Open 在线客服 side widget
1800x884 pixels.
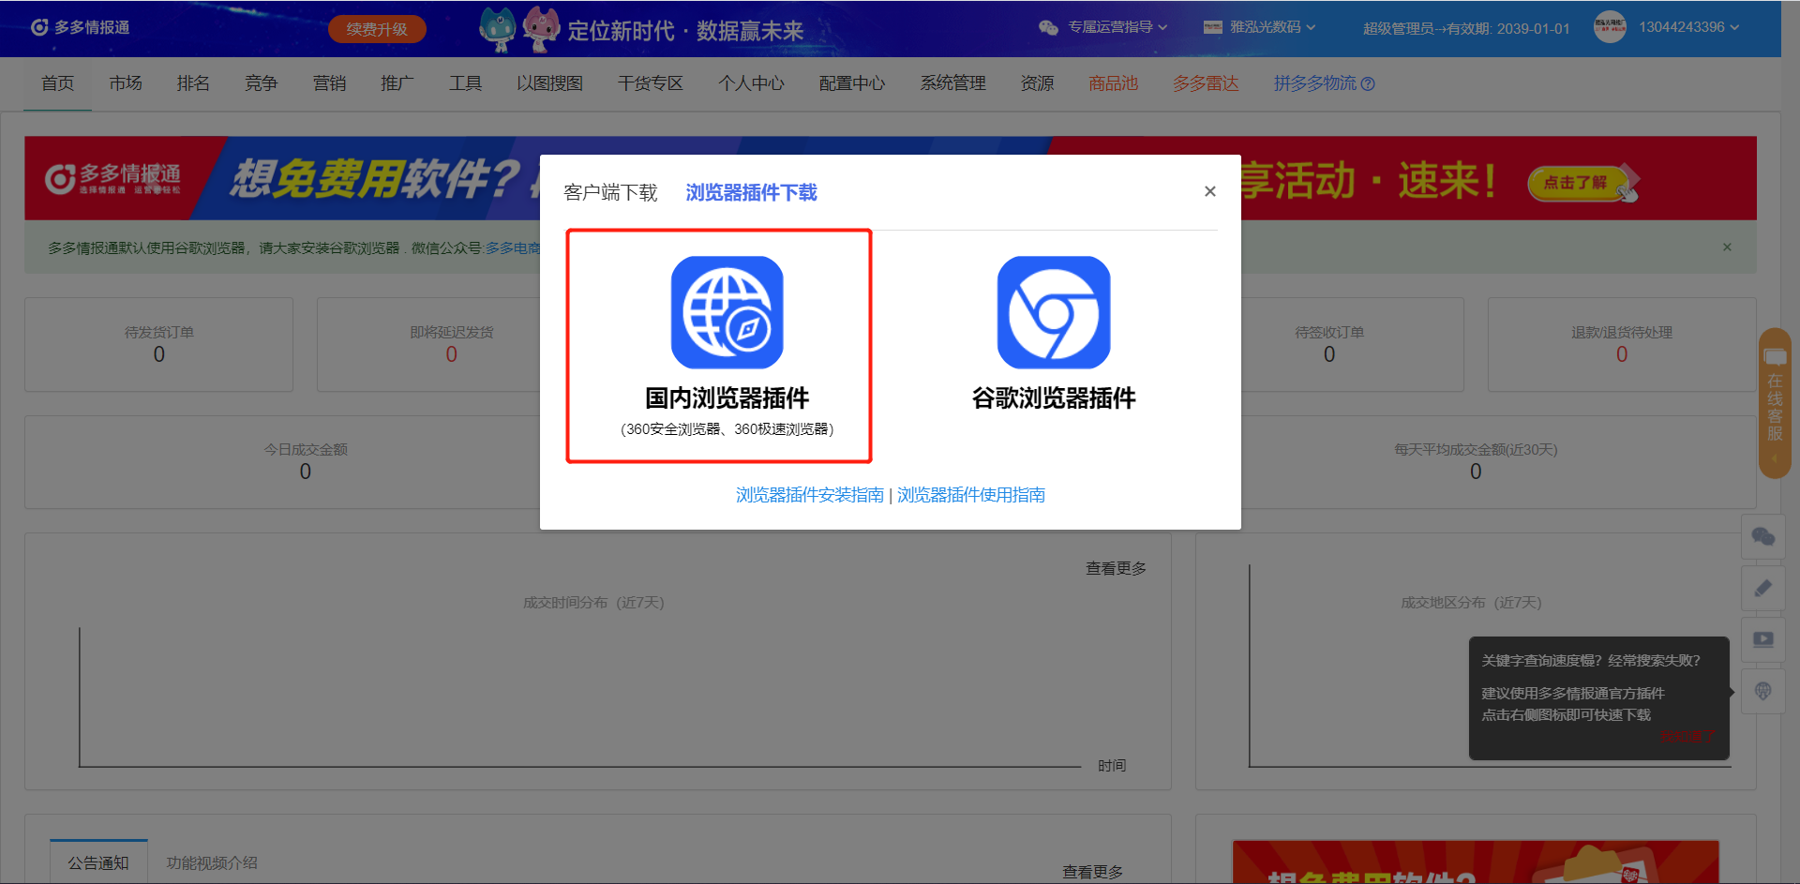coord(1775,403)
